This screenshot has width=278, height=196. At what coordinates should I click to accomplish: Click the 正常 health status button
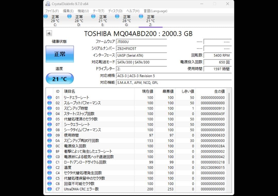coord(60,54)
